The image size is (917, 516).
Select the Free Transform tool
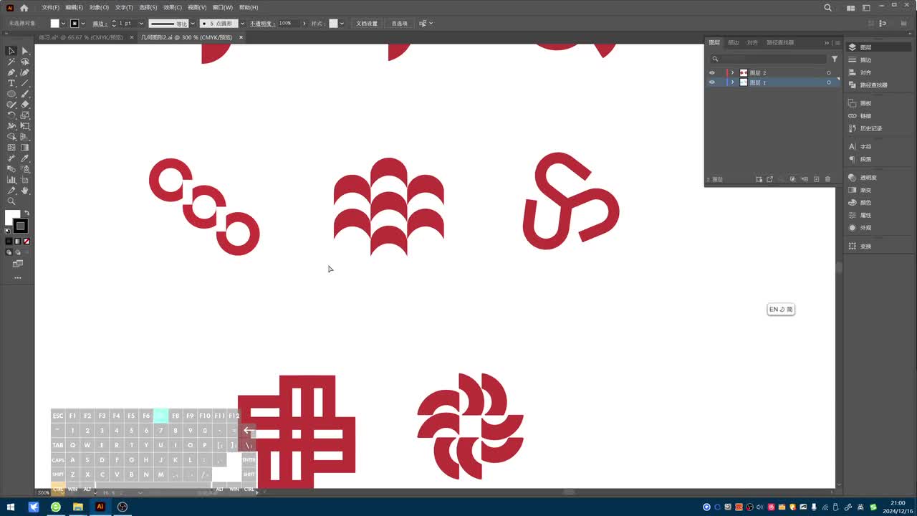[25, 126]
